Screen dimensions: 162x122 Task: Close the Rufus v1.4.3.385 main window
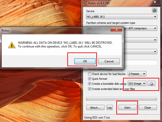(x=155, y=2)
